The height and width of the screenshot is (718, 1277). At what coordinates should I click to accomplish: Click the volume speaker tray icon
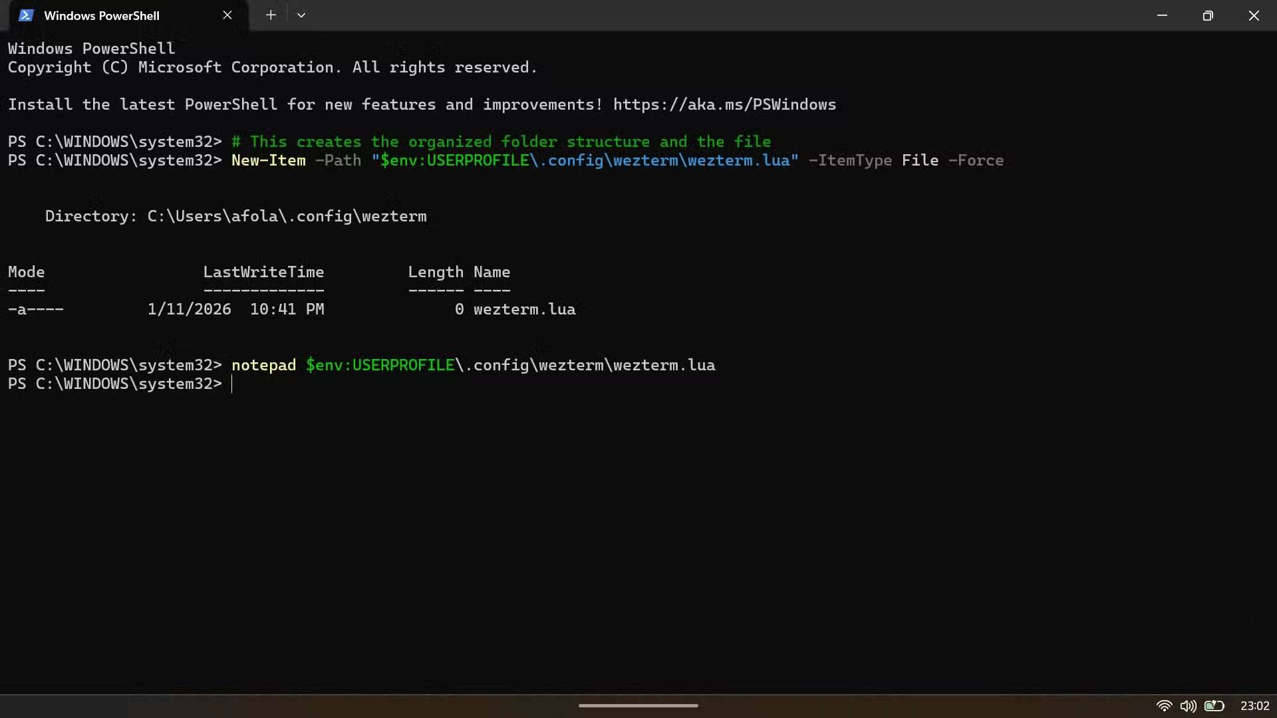coord(1188,706)
